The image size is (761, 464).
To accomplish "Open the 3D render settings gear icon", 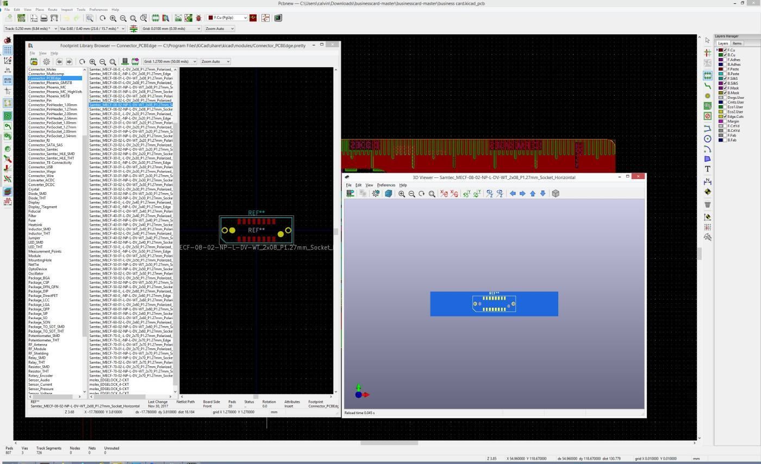I will [375, 194].
